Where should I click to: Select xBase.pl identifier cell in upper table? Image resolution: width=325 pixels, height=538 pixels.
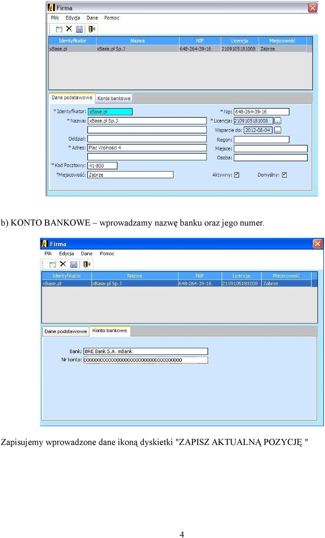point(72,49)
